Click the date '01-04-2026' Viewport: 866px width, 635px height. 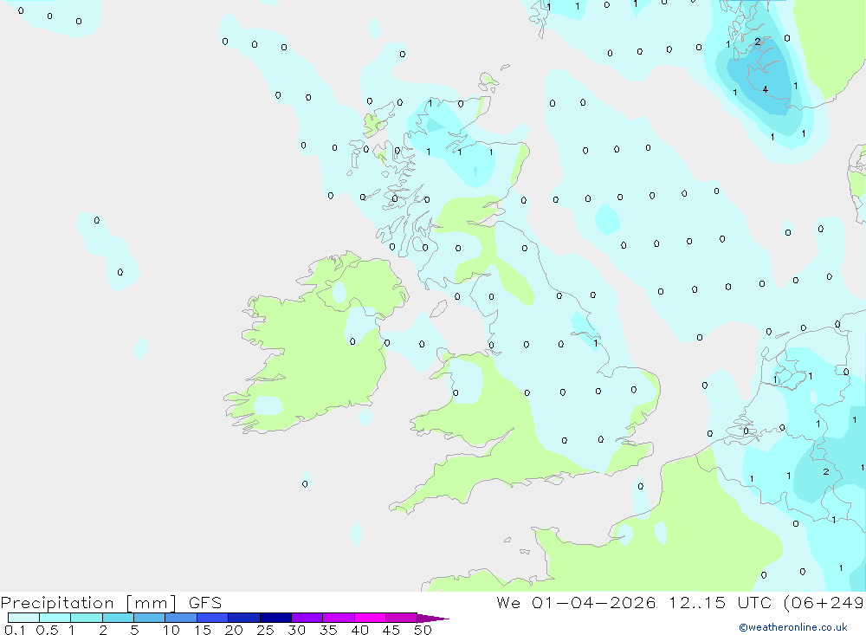tap(594, 602)
